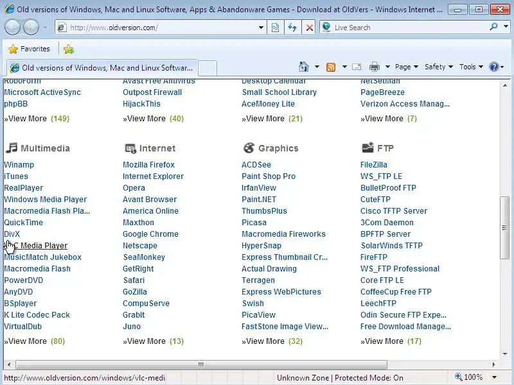The image size is (514, 385).
Task: Click the Forward navigation arrow button
Action: coord(31,27)
